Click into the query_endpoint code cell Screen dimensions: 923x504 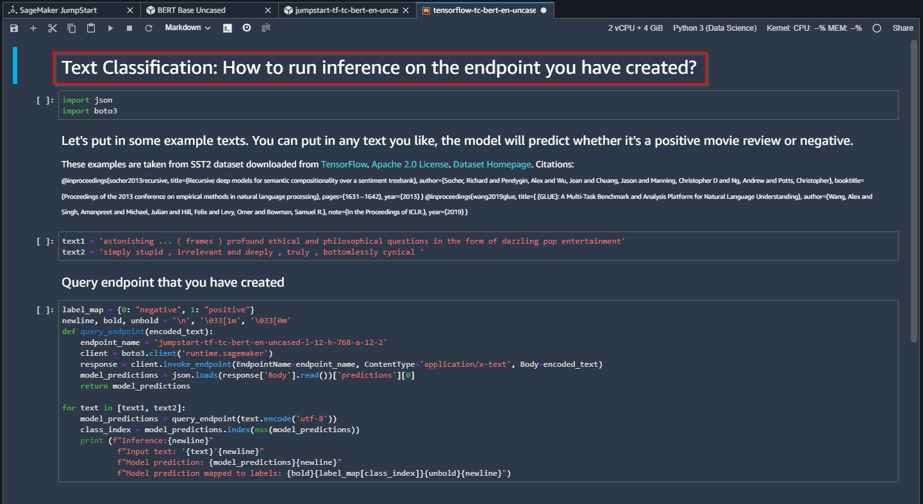point(478,391)
